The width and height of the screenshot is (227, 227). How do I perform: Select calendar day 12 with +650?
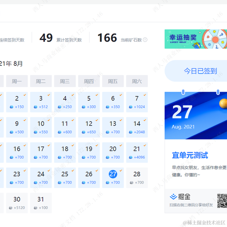(x=89, y=127)
